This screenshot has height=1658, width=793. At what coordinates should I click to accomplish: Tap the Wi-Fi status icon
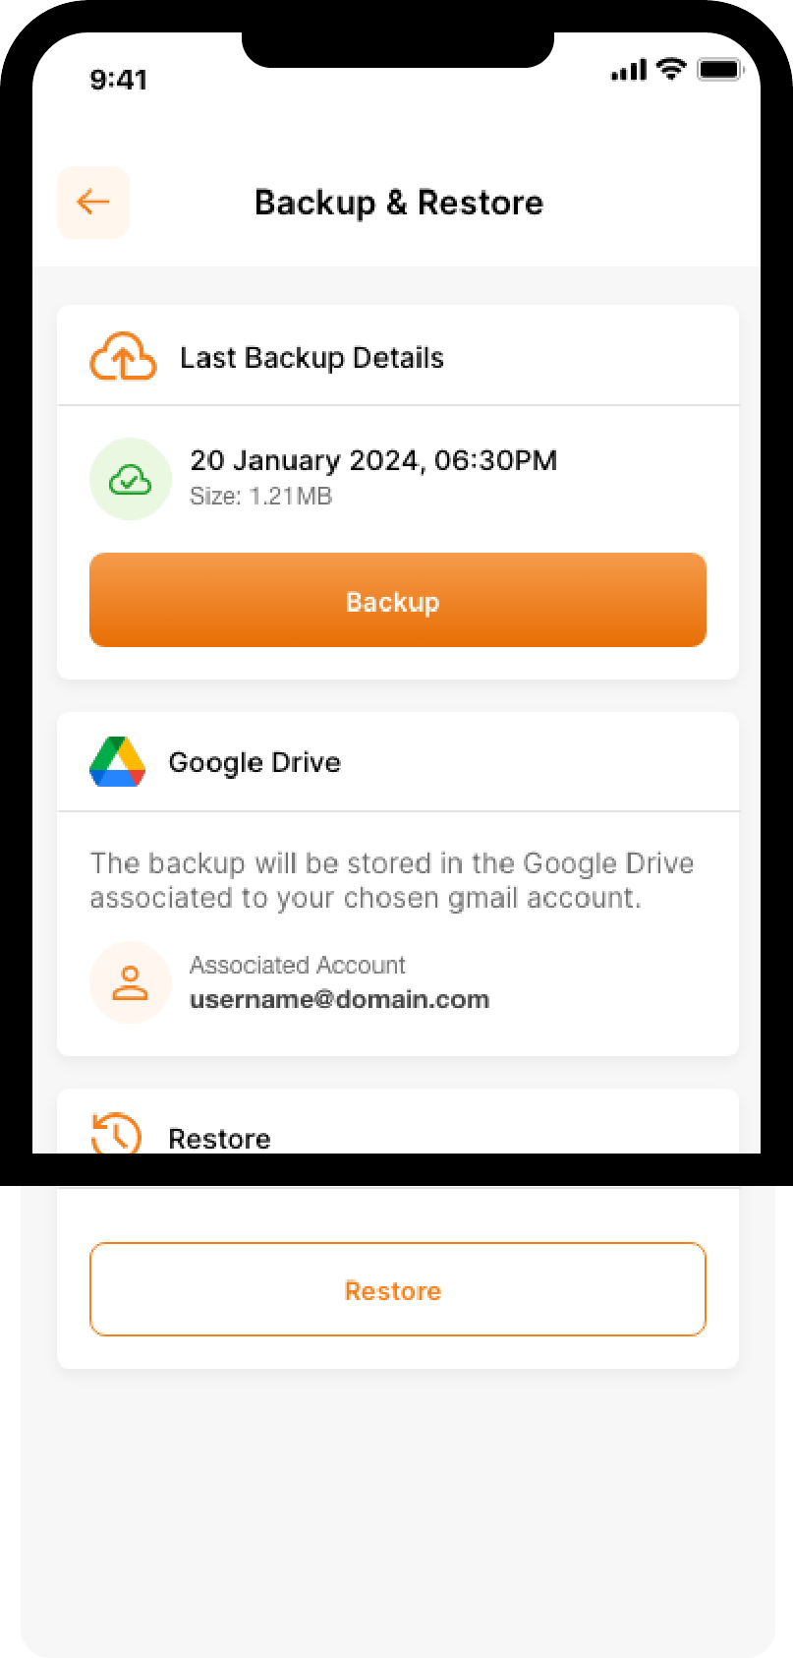(x=672, y=70)
